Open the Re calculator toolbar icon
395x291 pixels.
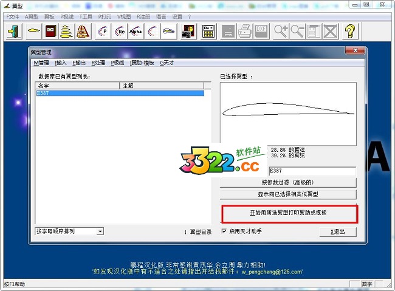point(208,31)
